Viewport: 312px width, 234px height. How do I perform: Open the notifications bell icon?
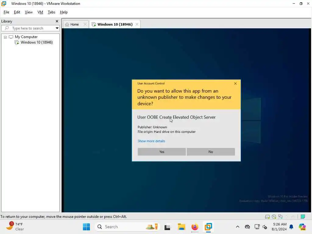(x=291, y=227)
